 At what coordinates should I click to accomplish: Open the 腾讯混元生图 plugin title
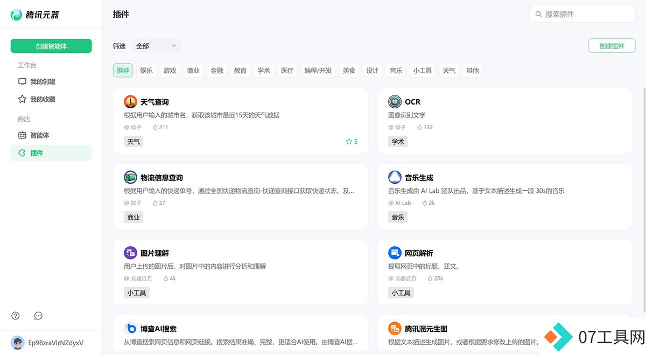click(x=426, y=329)
